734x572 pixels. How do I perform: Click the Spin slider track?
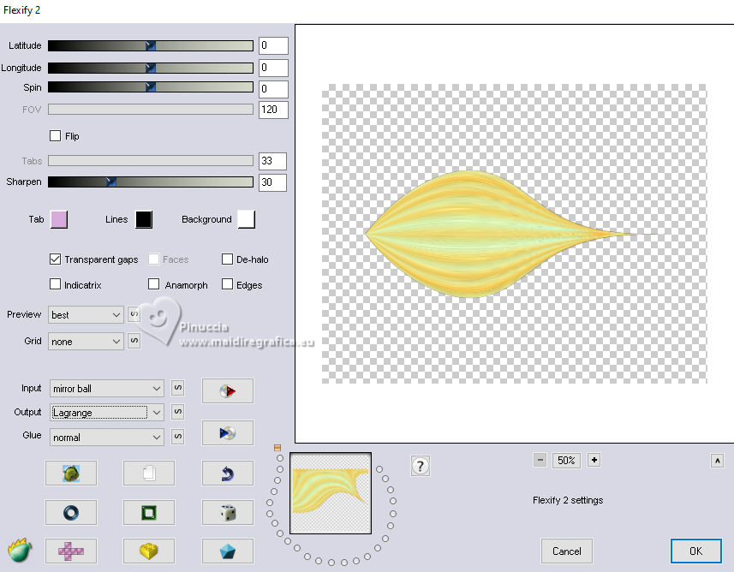(x=150, y=87)
